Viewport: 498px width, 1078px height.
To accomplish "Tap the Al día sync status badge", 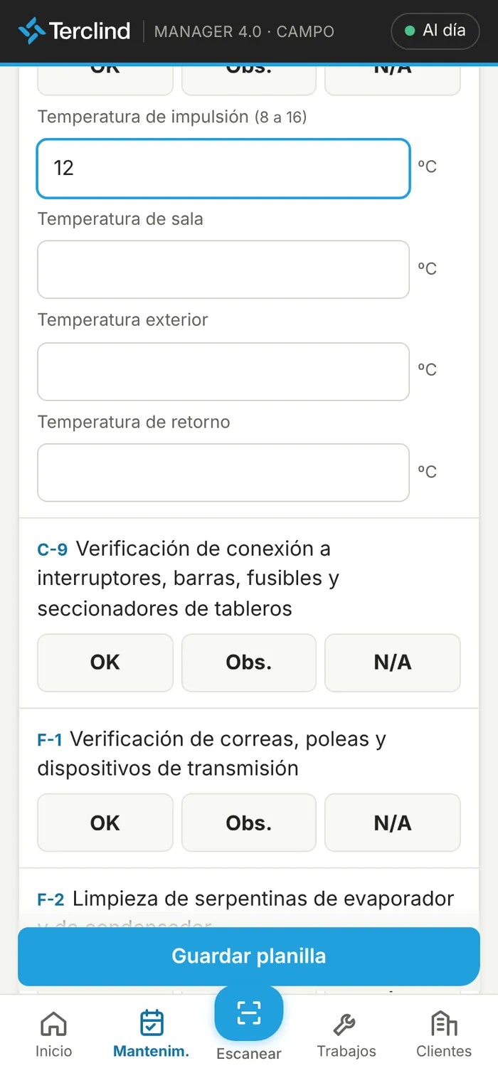I will (435, 31).
